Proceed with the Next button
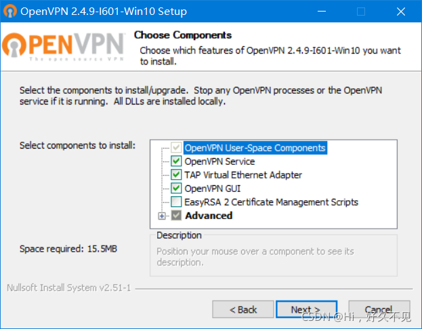This screenshot has height=329, width=422. [306, 309]
